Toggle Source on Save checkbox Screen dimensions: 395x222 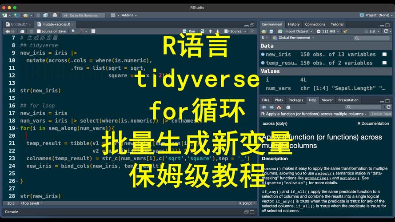tap(39, 32)
